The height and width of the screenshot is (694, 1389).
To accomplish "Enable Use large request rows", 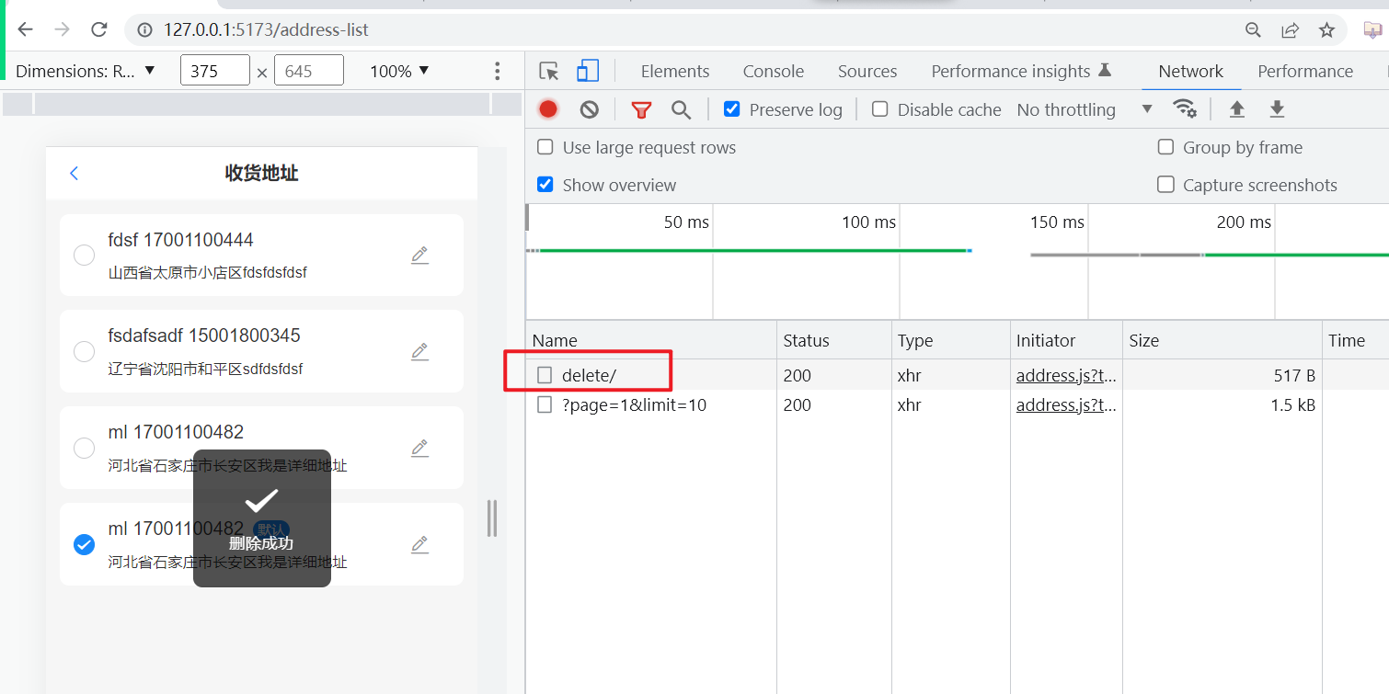I will 545,147.
